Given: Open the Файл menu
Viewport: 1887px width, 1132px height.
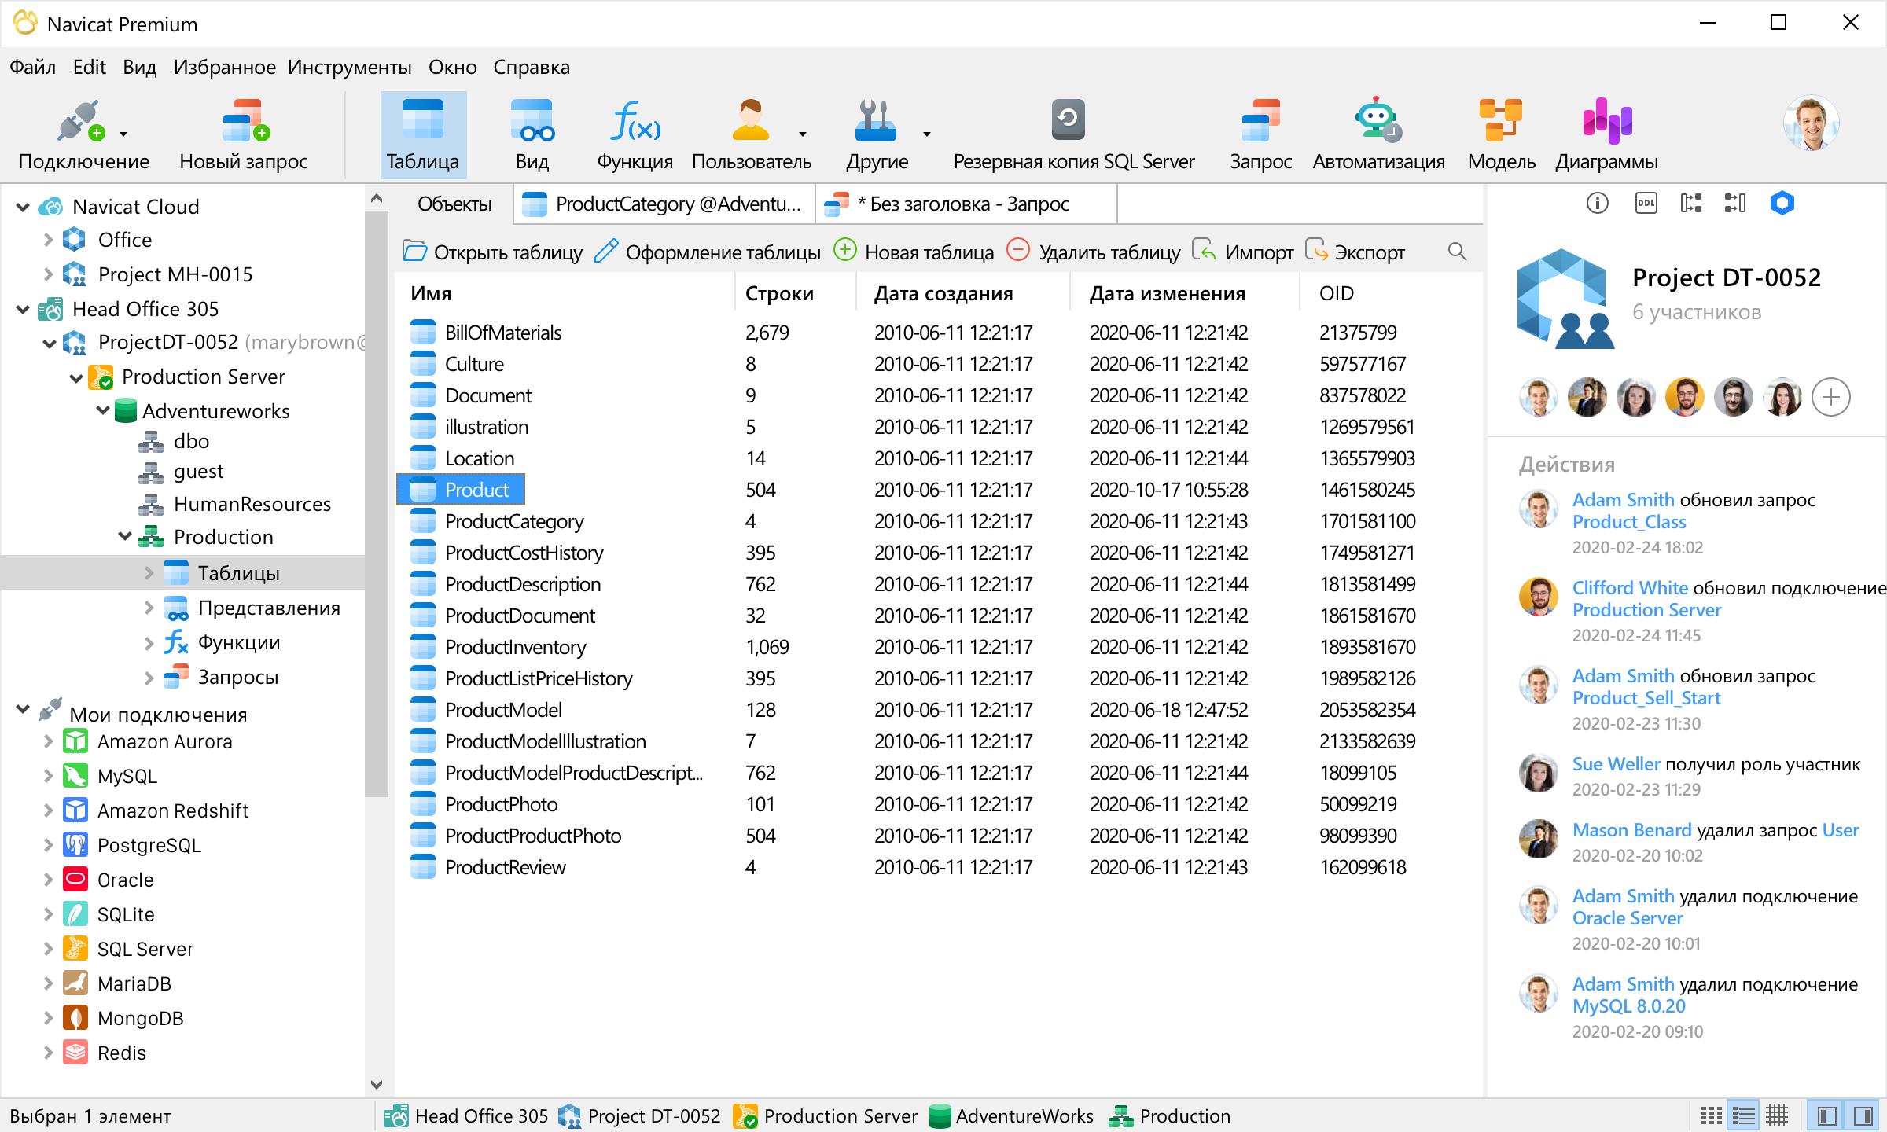Looking at the screenshot, I should point(32,67).
